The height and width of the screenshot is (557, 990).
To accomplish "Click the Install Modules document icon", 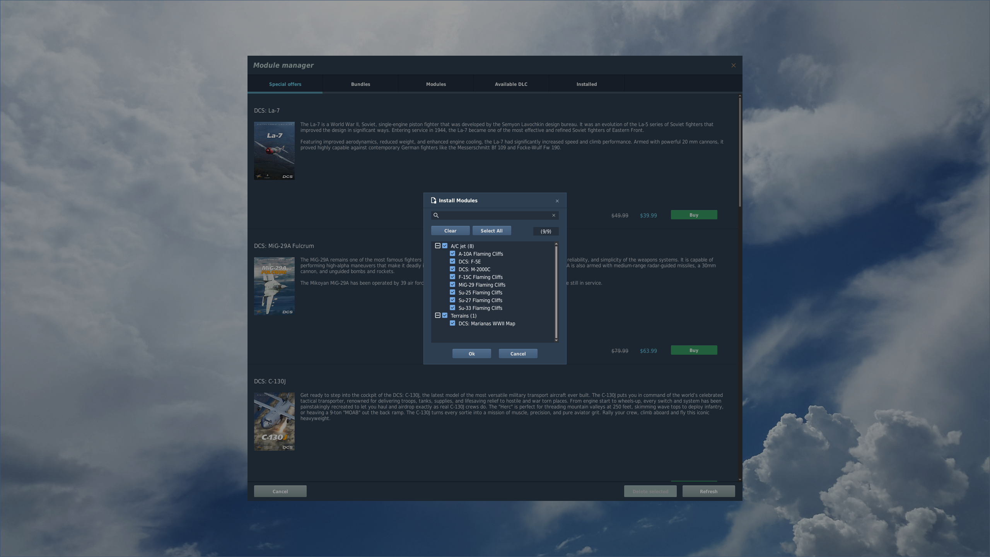I will [x=434, y=200].
